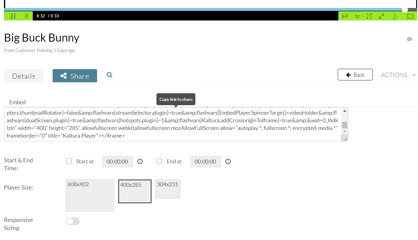418x240 pixels.
Task: Enter fullscreen mode in the player
Action: point(369,16)
